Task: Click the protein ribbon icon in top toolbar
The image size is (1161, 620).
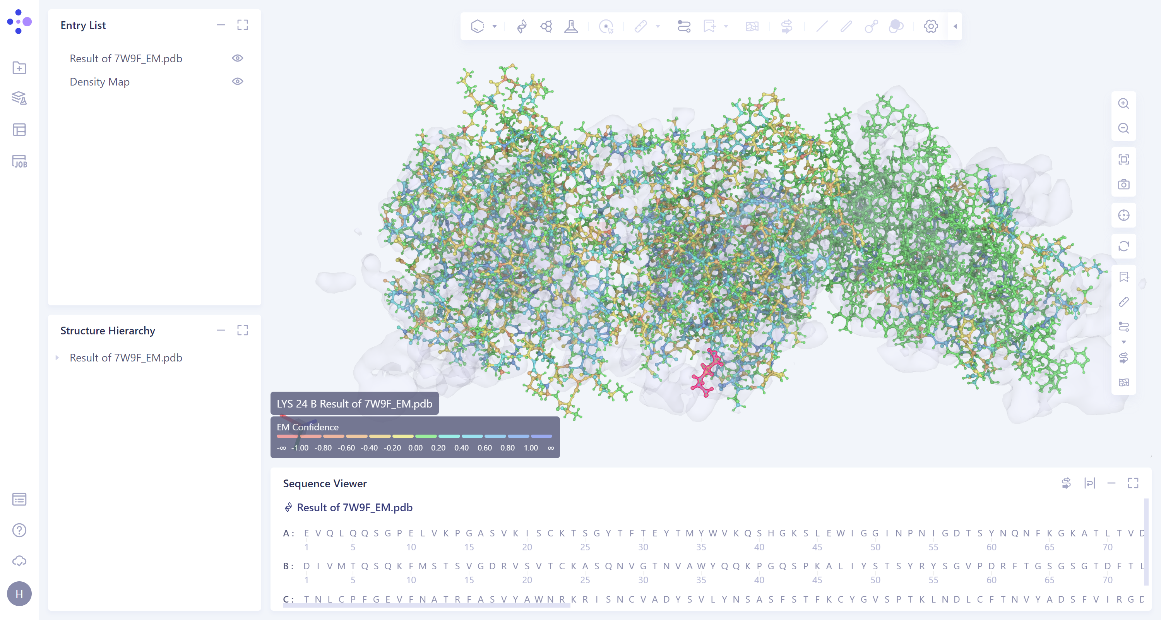Action: coord(522,27)
